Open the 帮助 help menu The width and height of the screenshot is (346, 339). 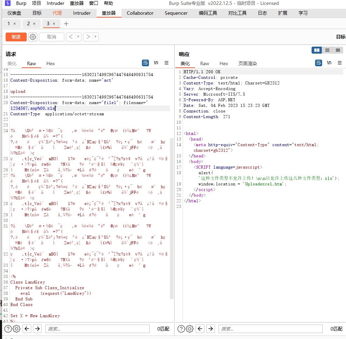108,3
